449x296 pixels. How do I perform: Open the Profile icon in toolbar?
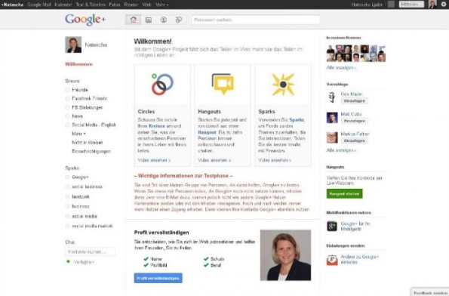pyautogui.click(x=164, y=20)
